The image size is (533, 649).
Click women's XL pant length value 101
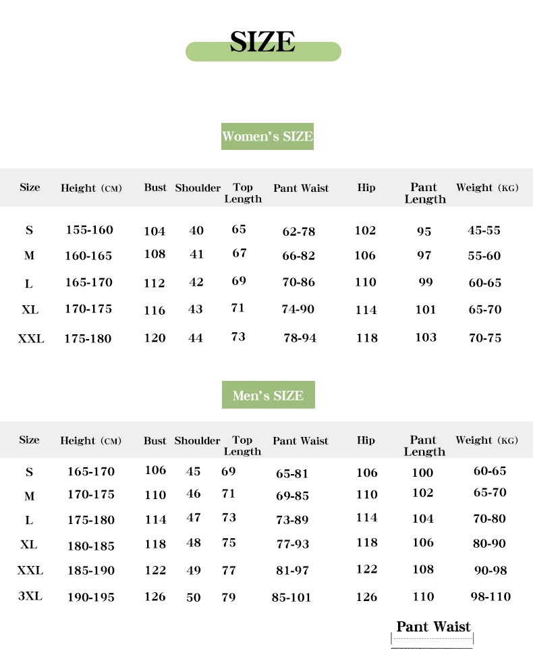[426, 309]
